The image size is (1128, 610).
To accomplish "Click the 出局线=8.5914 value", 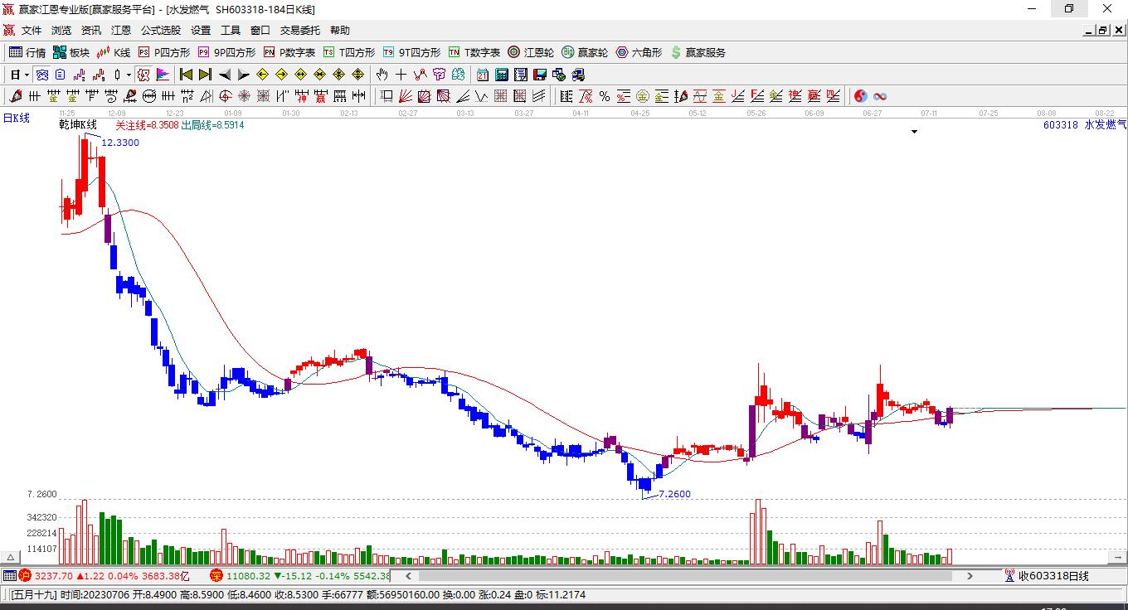I will 212,125.
